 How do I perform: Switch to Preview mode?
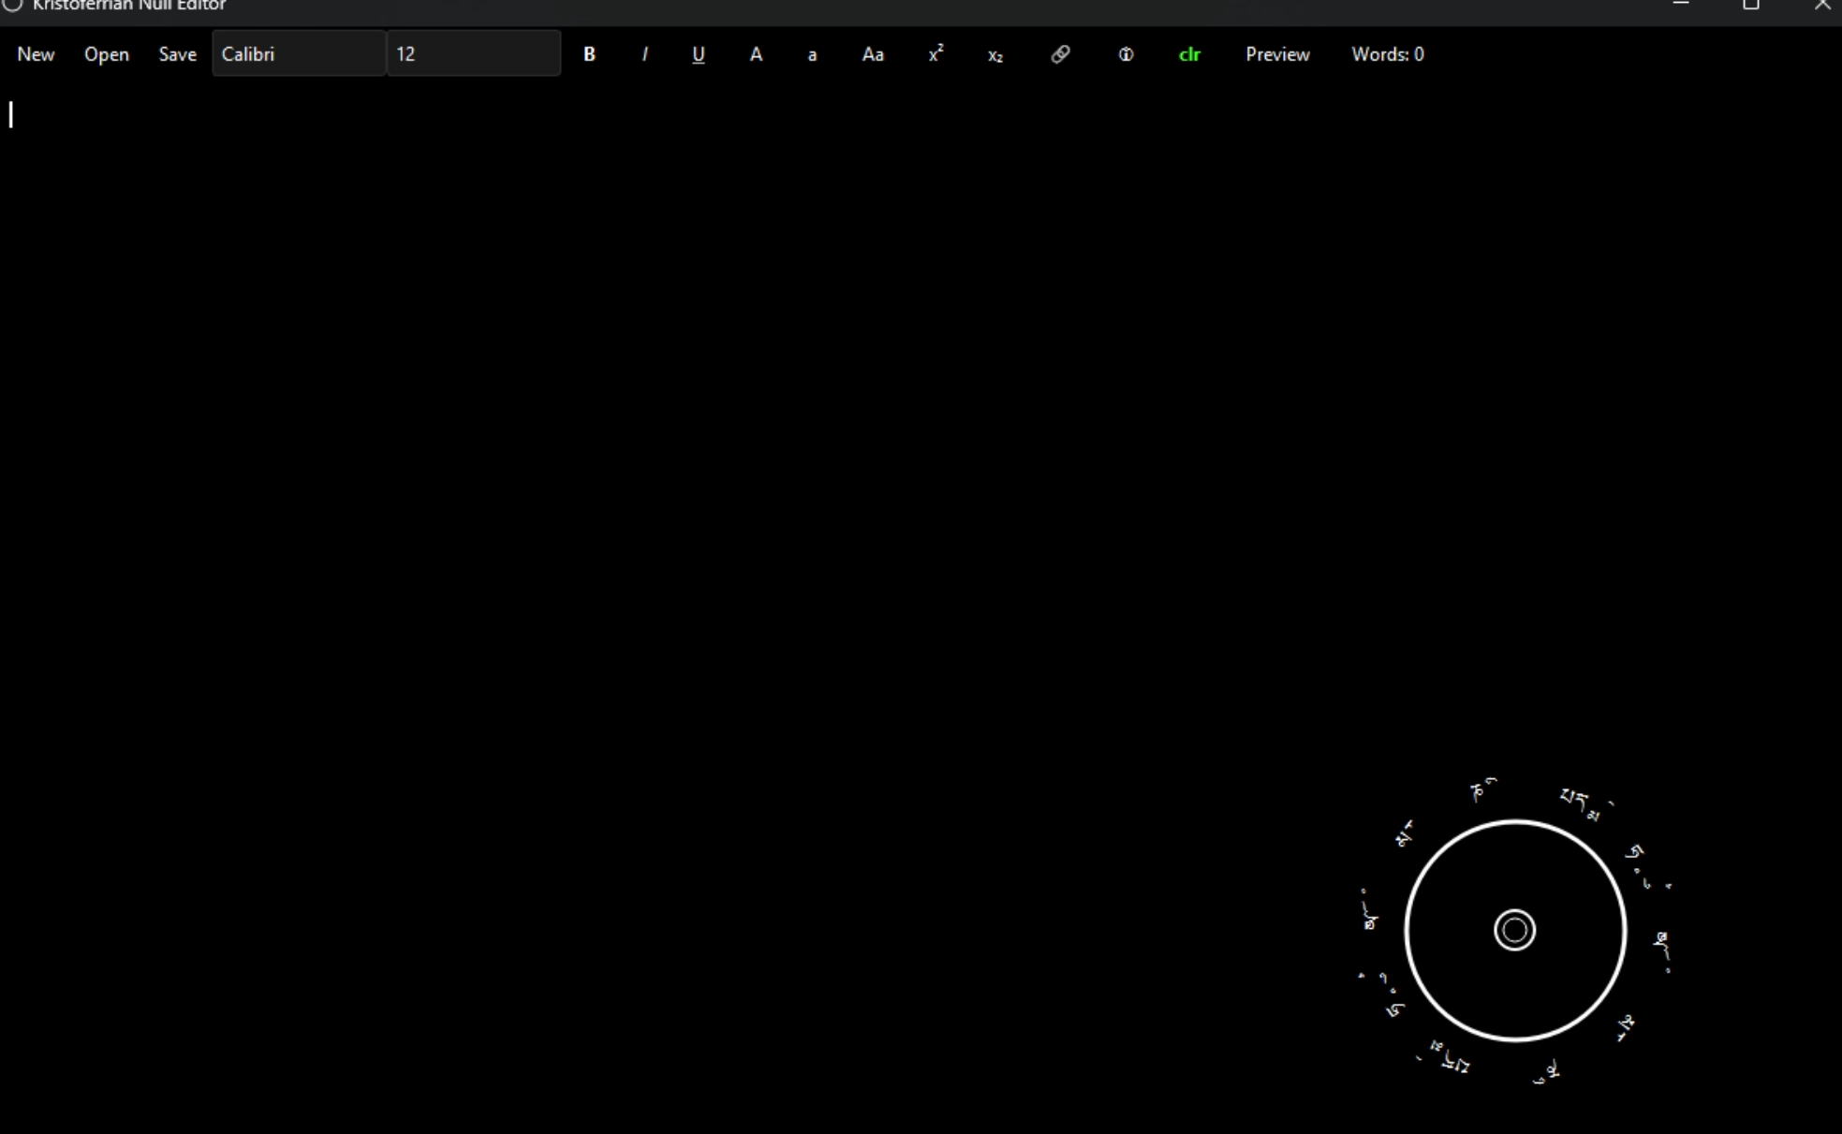point(1277,53)
